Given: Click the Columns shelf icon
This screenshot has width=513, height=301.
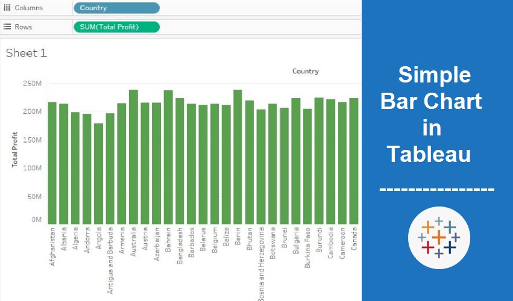Looking at the screenshot, I should 7,8.
